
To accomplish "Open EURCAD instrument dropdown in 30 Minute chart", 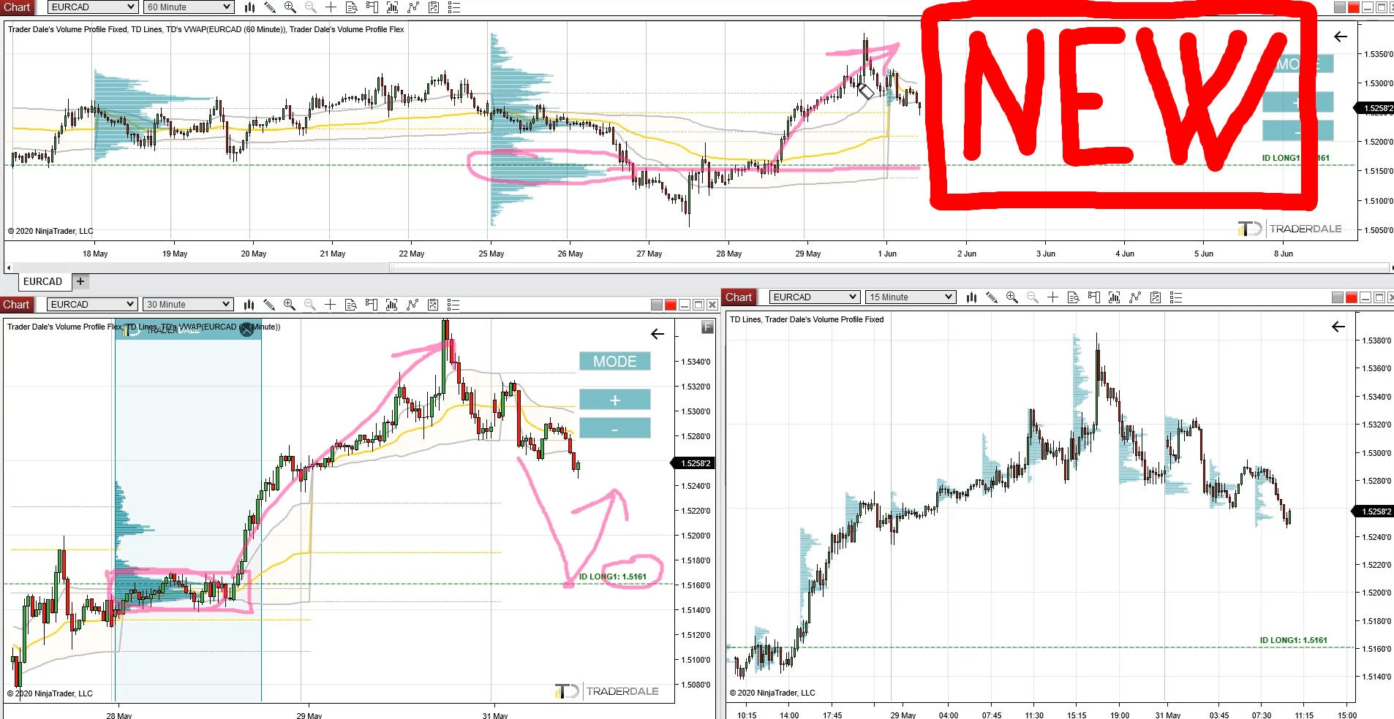I will tap(92, 305).
